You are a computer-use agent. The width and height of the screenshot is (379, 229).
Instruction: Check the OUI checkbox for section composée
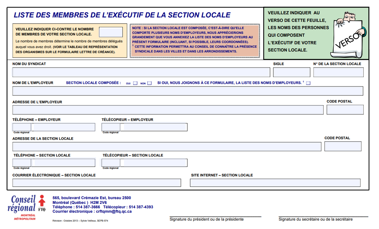(135, 83)
